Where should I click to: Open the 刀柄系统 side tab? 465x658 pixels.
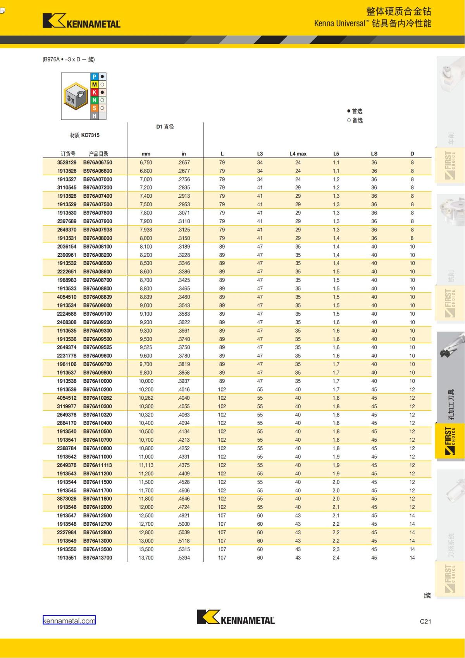(451, 545)
